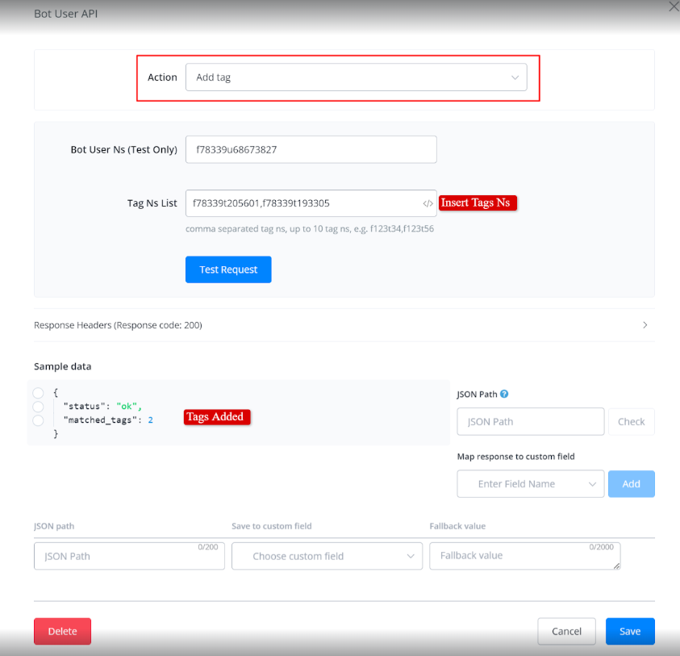
Task: Select the radio circle beside the opening brace
Action: click(x=38, y=393)
